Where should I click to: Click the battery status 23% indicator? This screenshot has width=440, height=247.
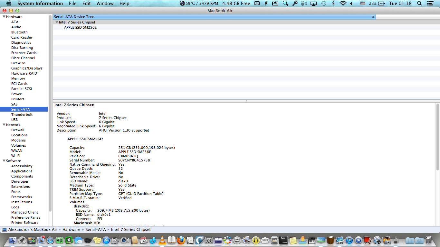pyautogui.click(x=377, y=4)
